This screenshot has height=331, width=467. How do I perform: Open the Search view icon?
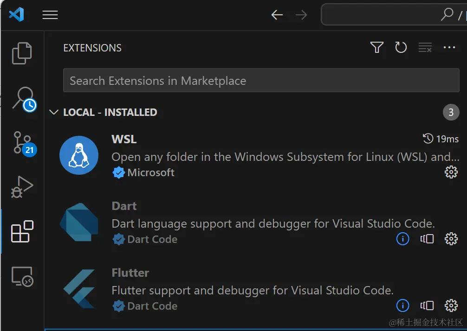click(23, 98)
